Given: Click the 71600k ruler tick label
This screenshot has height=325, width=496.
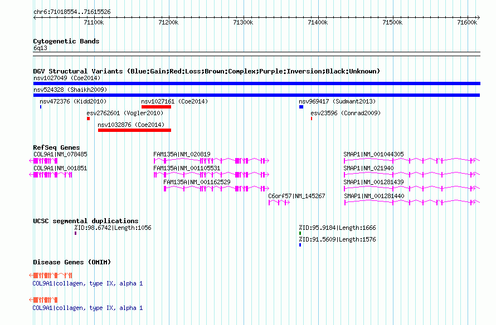Looking at the screenshot, I should [467, 22].
